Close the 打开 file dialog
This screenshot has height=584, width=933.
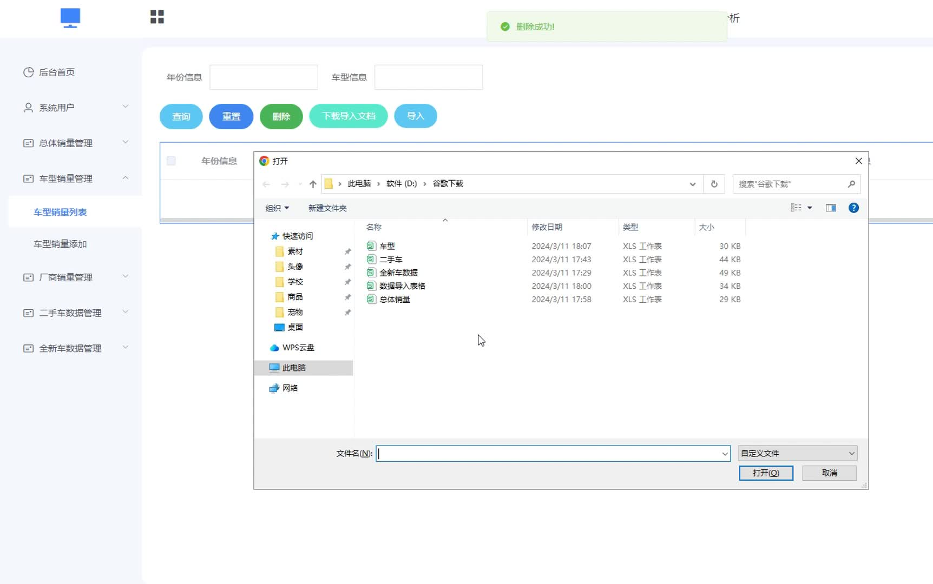point(858,161)
